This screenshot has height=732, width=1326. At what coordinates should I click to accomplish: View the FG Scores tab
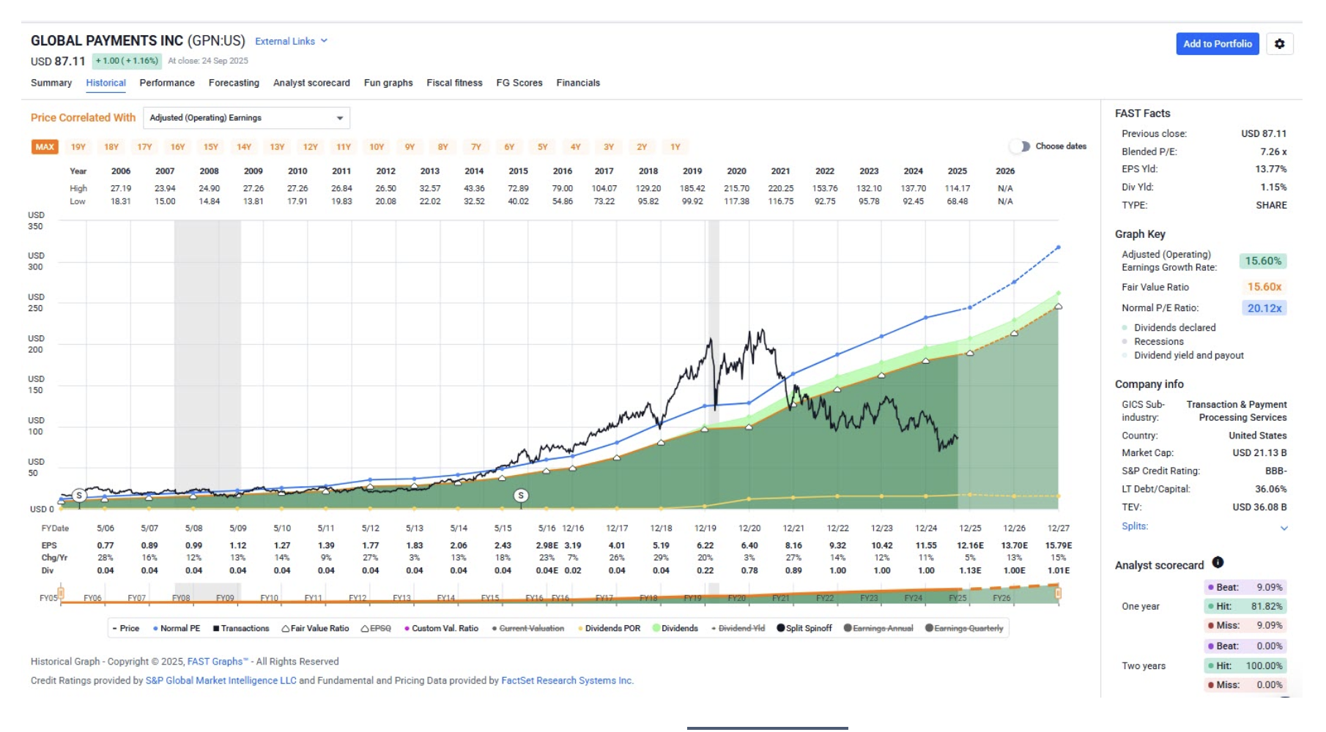(519, 83)
